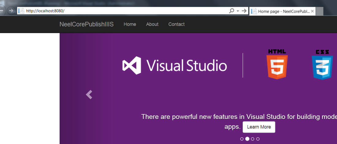337x144 pixels.
Task: Select the Home page browser tab
Action: tap(282, 11)
